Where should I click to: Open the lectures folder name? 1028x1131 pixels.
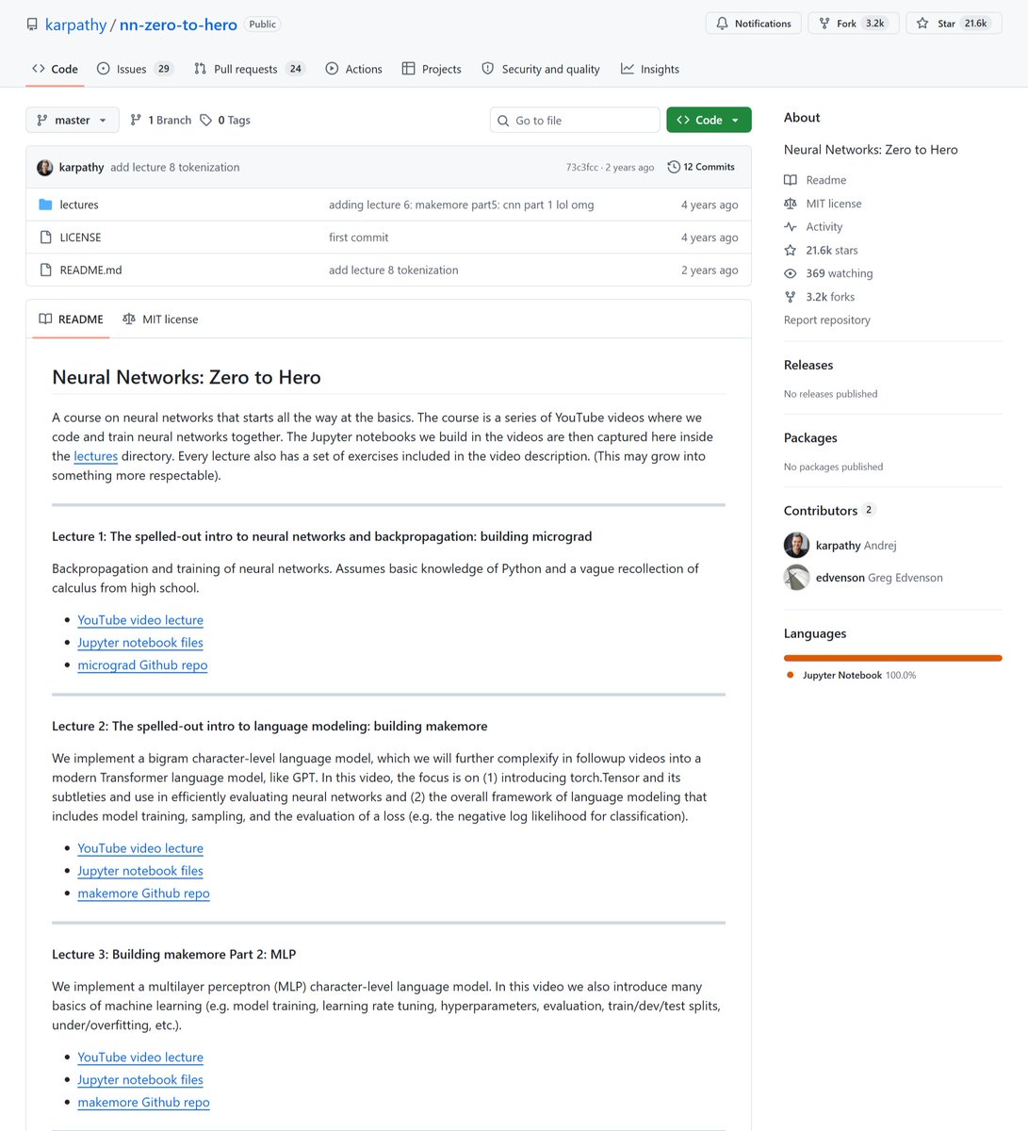point(79,205)
